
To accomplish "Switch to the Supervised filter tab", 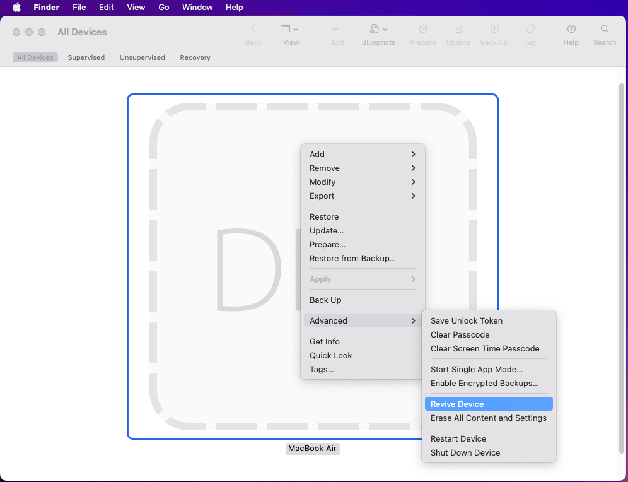I will pos(86,57).
